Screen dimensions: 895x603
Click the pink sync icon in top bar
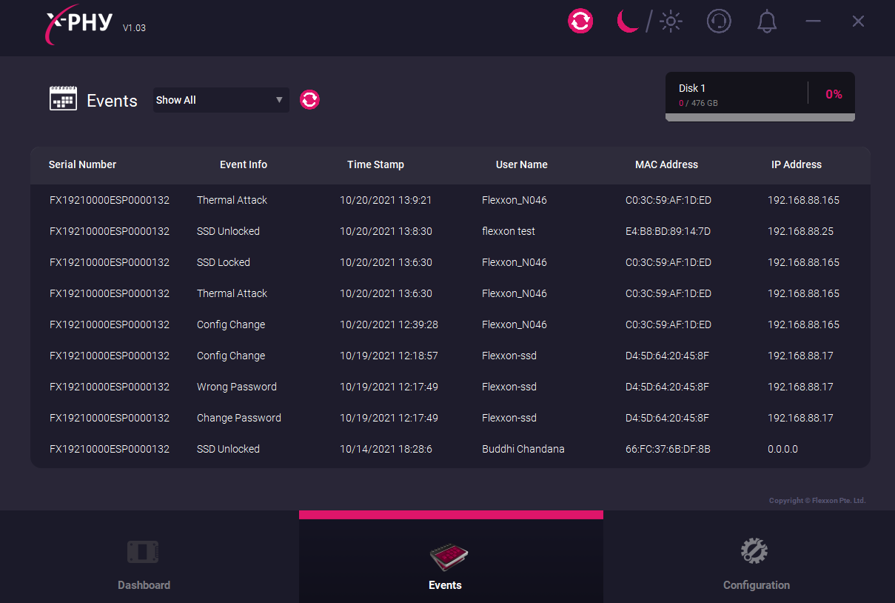click(580, 21)
